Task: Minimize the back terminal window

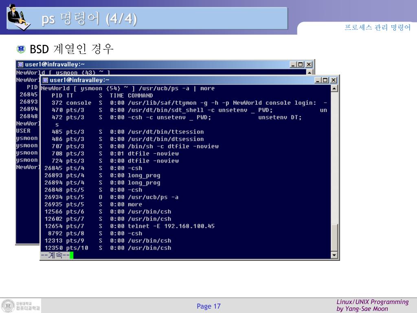Action: coord(293,64)
